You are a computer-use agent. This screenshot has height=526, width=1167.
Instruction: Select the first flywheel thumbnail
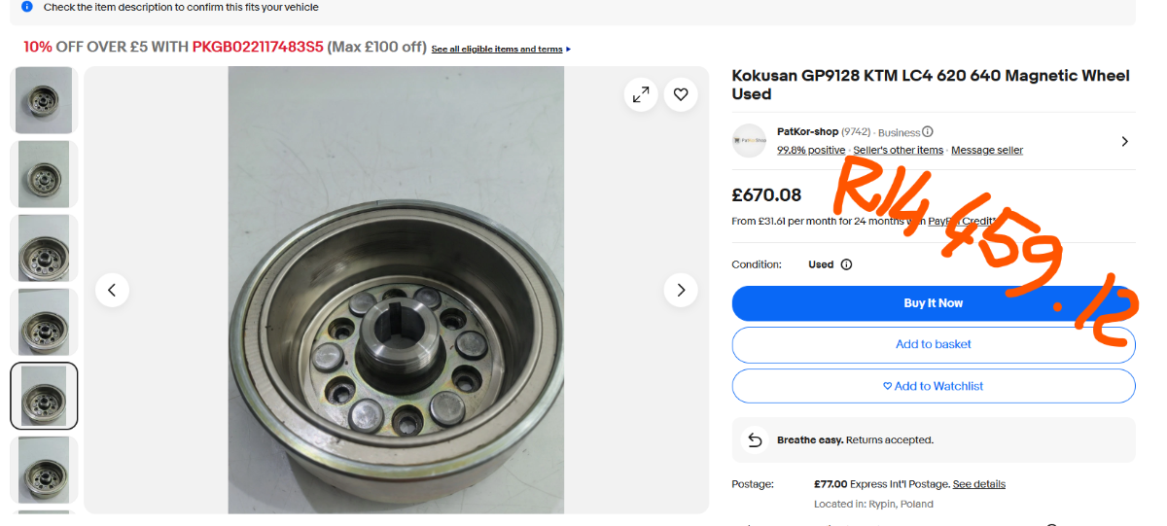click(x=44, y=99)
